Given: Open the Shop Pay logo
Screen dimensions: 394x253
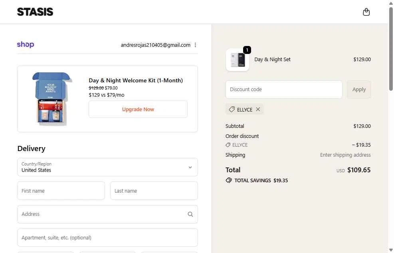Looking at the screenshot, I should click(26, 44).
